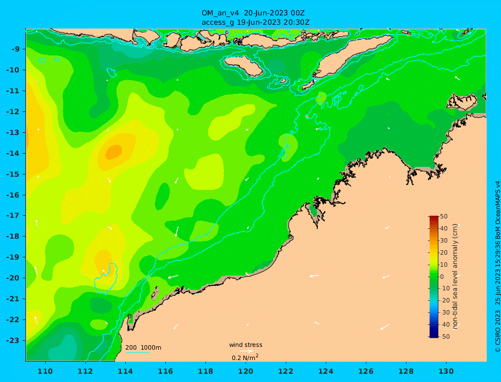Click the colorbar tick label "40"

coord(444,228)
